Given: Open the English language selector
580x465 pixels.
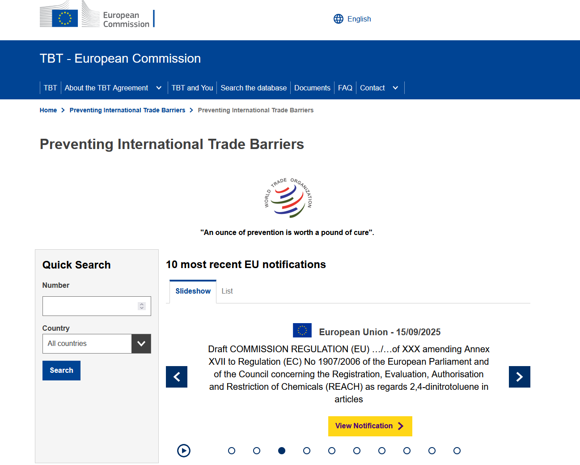Looking at the screenshot, I should [x=352, y=19].
